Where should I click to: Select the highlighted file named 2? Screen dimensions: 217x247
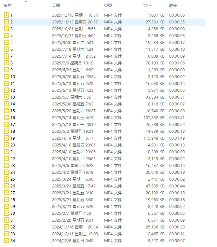pyautogui.click(x=12, y=22)
